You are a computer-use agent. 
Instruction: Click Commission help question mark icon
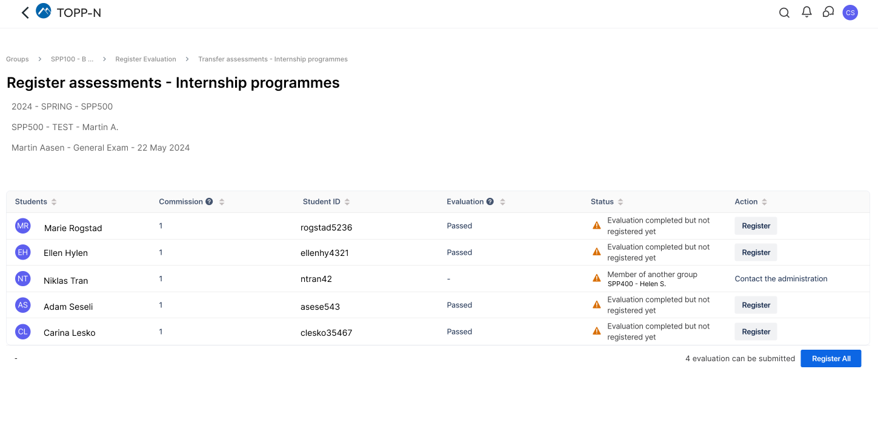(x=209, y=201)
